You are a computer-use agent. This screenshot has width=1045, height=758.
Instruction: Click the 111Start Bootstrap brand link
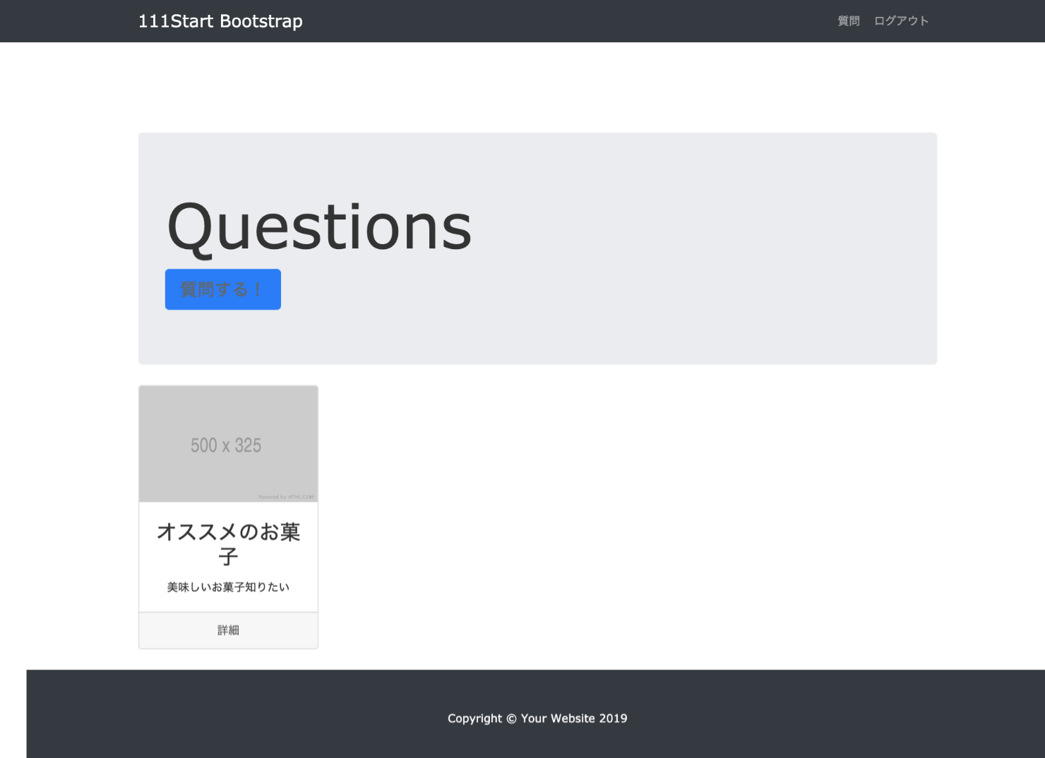coord(221,20)
